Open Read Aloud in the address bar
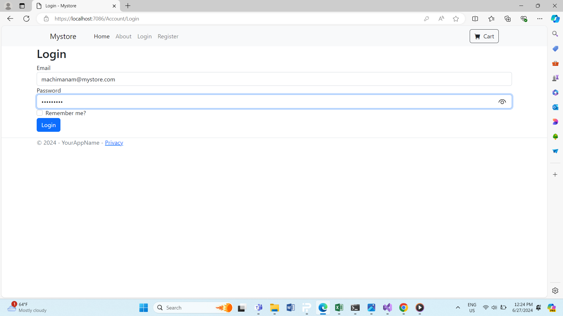563x316 pixels. 441,19
